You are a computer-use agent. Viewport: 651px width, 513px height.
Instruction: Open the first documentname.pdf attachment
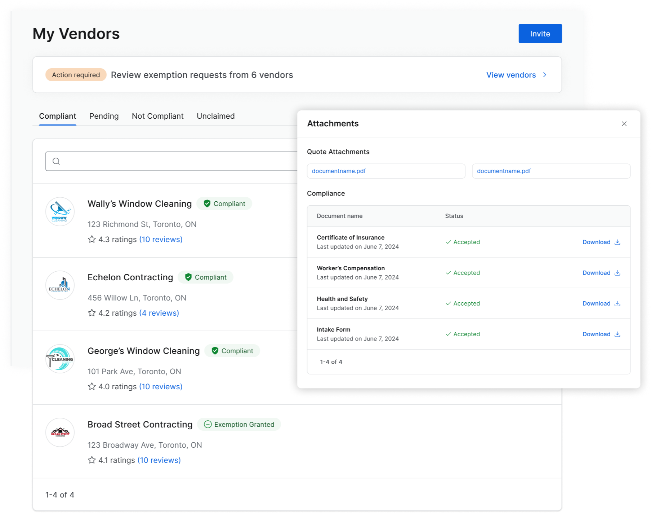[x=339, y=171]
